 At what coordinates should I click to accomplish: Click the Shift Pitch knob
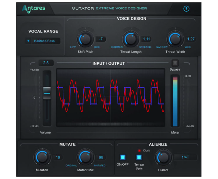(x=85, y=39)
